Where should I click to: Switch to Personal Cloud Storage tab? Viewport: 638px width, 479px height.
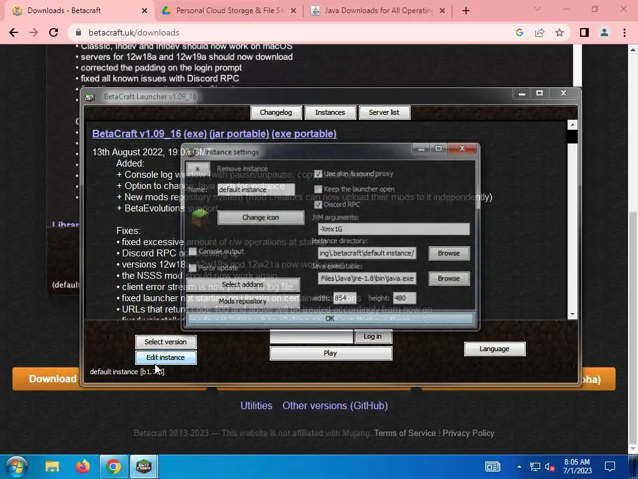click(x=229, y=11)
